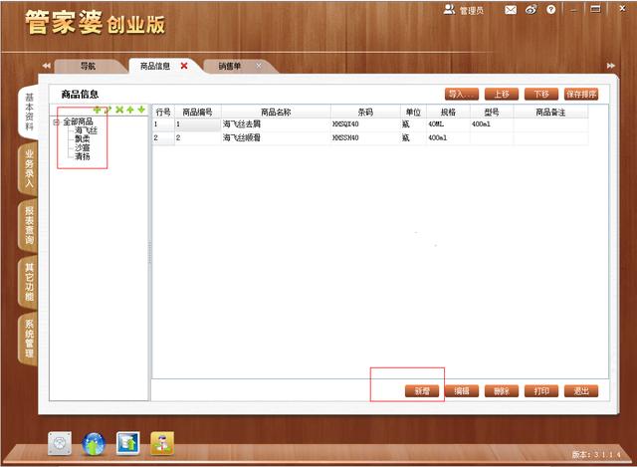
Task: Click the green X delete category icon
Action: pyautogui.click(x=119, y=110)
